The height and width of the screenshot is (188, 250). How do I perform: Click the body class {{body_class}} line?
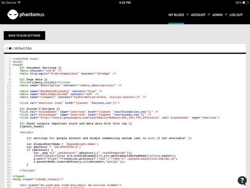38,179
